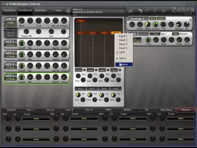Open the Osc 2 lower-pane tab
Viewport: 197px width, 148px height.
coord(50,110)
